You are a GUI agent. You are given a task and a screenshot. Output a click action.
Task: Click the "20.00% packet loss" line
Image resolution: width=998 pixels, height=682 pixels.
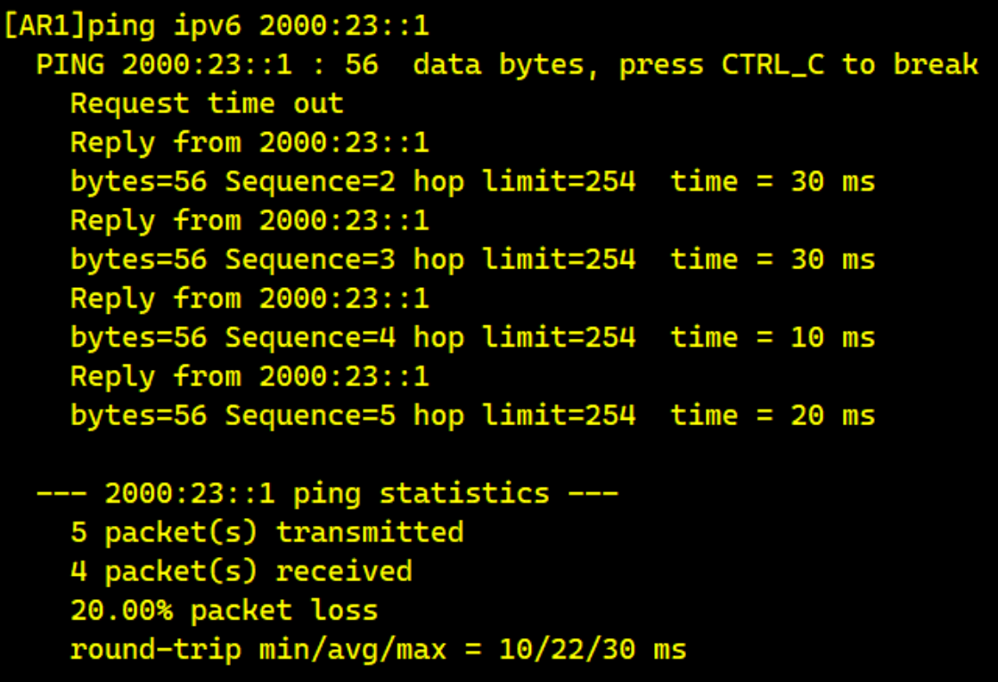coord(224,611)
